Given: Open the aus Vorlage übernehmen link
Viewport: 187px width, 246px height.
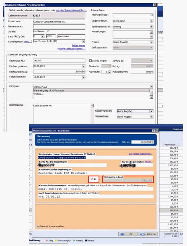Looking at the screenshot, I should (140, 154).
